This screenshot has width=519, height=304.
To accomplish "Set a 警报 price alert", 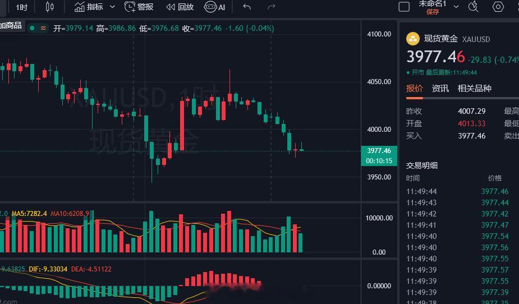I will 139,7.
